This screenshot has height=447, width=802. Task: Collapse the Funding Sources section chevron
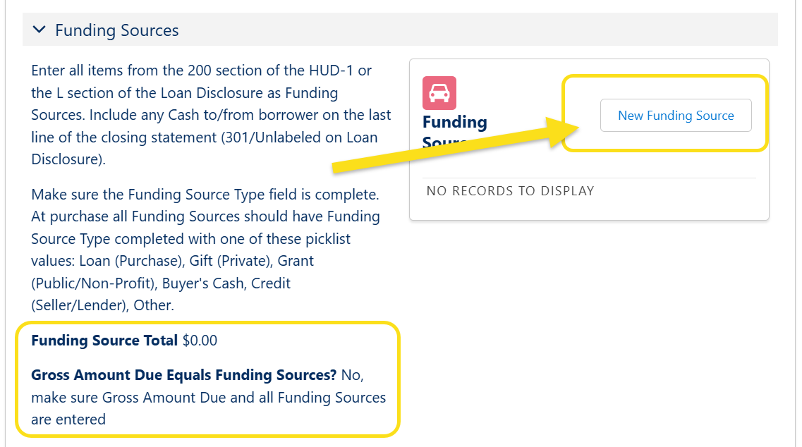(40, 30)
